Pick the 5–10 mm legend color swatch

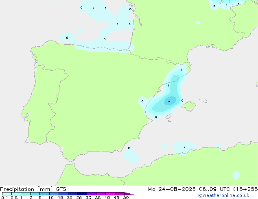coord(45,194)
